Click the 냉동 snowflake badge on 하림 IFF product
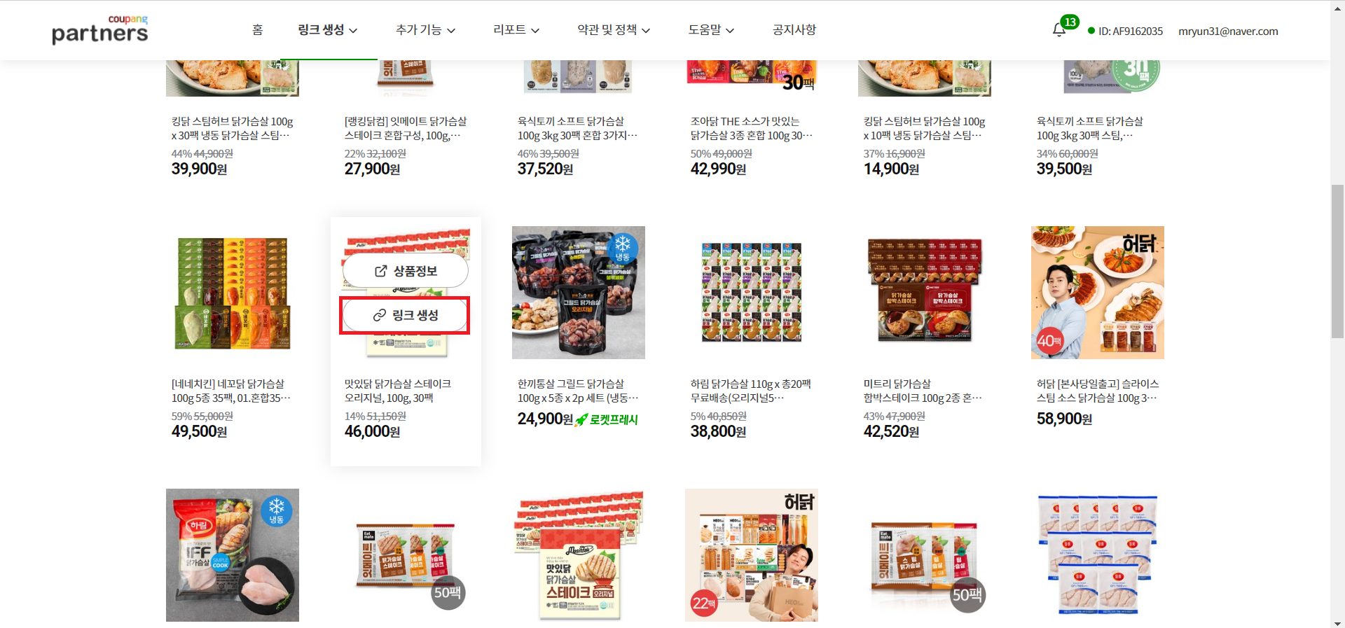This screenshot has width=1345, height=628. 277,511
